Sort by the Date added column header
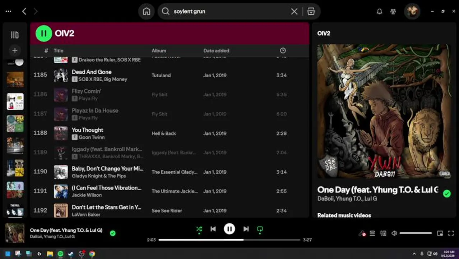 pos(216,51)
